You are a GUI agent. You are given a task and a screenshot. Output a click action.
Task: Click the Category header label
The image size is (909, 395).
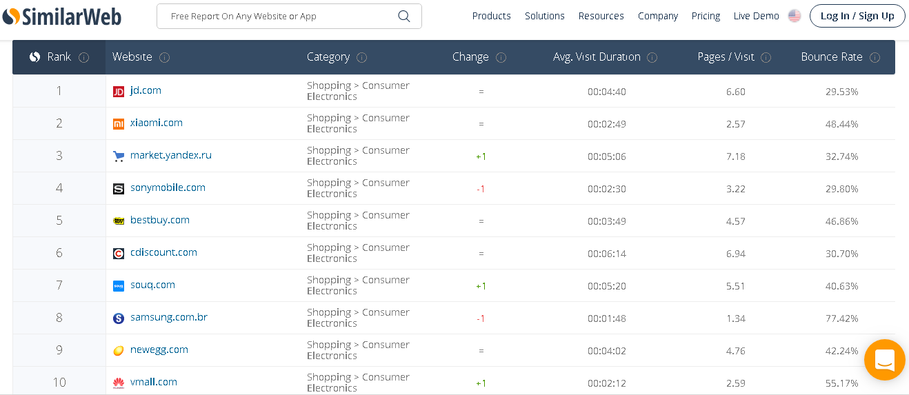coord(328,57)
